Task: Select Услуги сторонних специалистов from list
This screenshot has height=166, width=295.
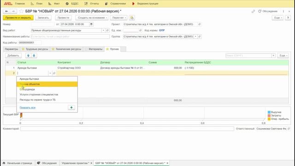Action: click(47, 95)
